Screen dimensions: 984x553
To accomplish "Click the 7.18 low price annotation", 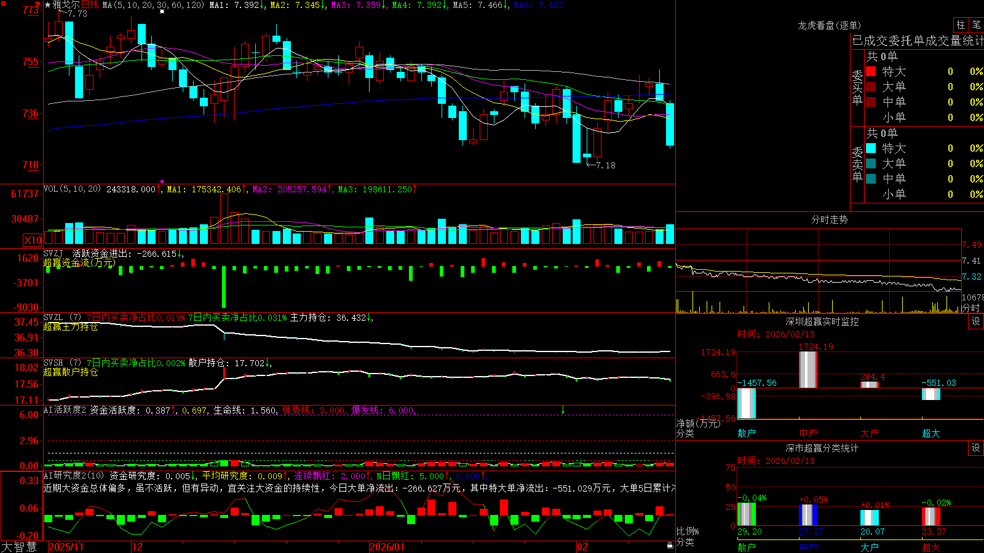I will (606, 165).
